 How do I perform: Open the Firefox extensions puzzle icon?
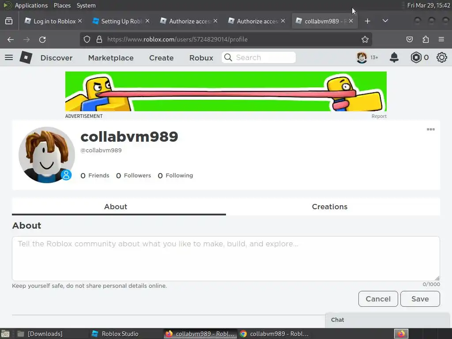[x=426, y=39]
